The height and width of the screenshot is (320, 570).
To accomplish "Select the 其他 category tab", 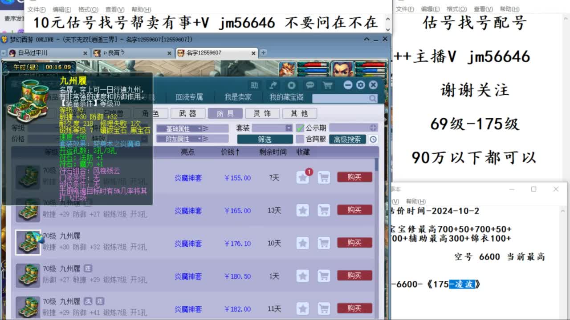I will 299,113.
